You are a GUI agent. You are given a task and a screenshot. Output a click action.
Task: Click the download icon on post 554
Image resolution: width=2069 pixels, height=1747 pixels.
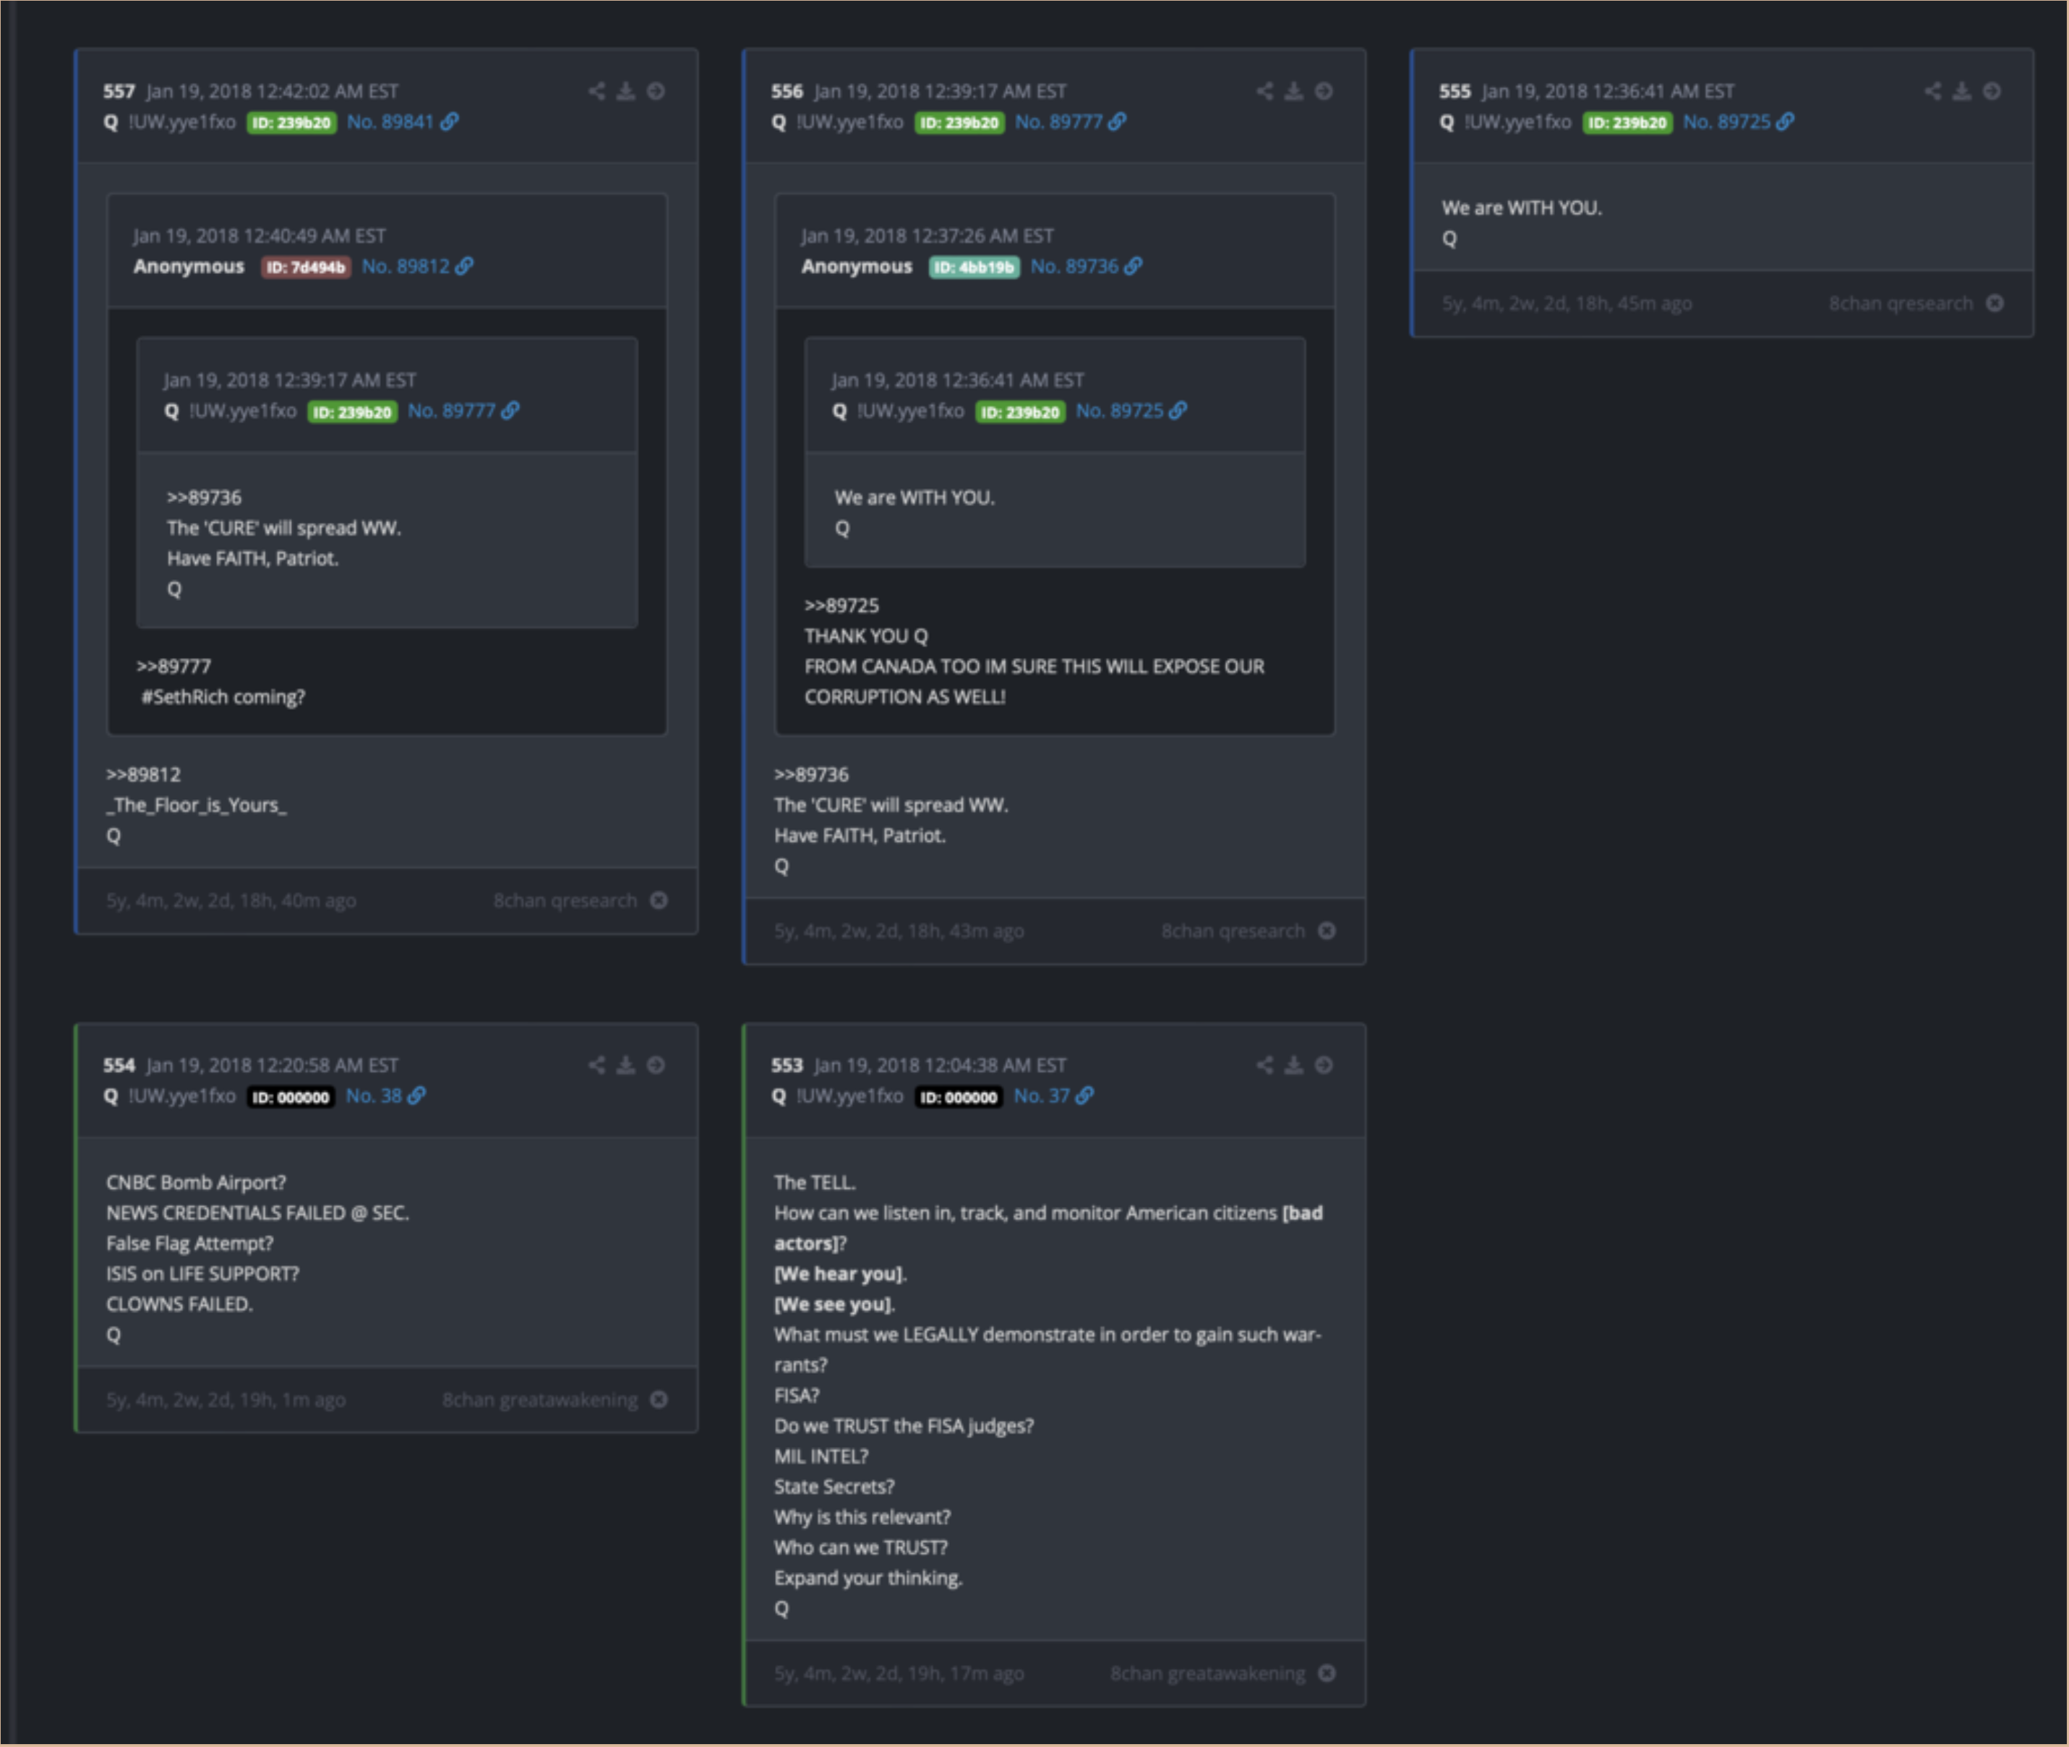coord(625,1064)
